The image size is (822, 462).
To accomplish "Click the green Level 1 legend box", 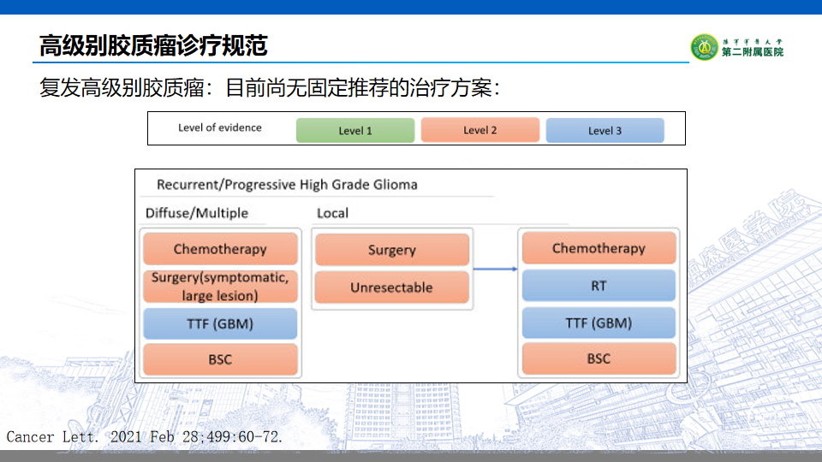I will click(354, 130).
